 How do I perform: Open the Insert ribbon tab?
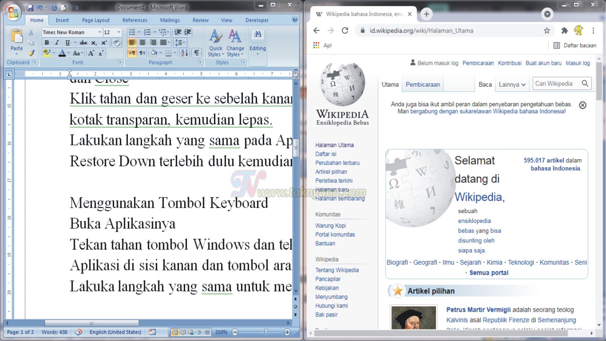tap(62, 20)
